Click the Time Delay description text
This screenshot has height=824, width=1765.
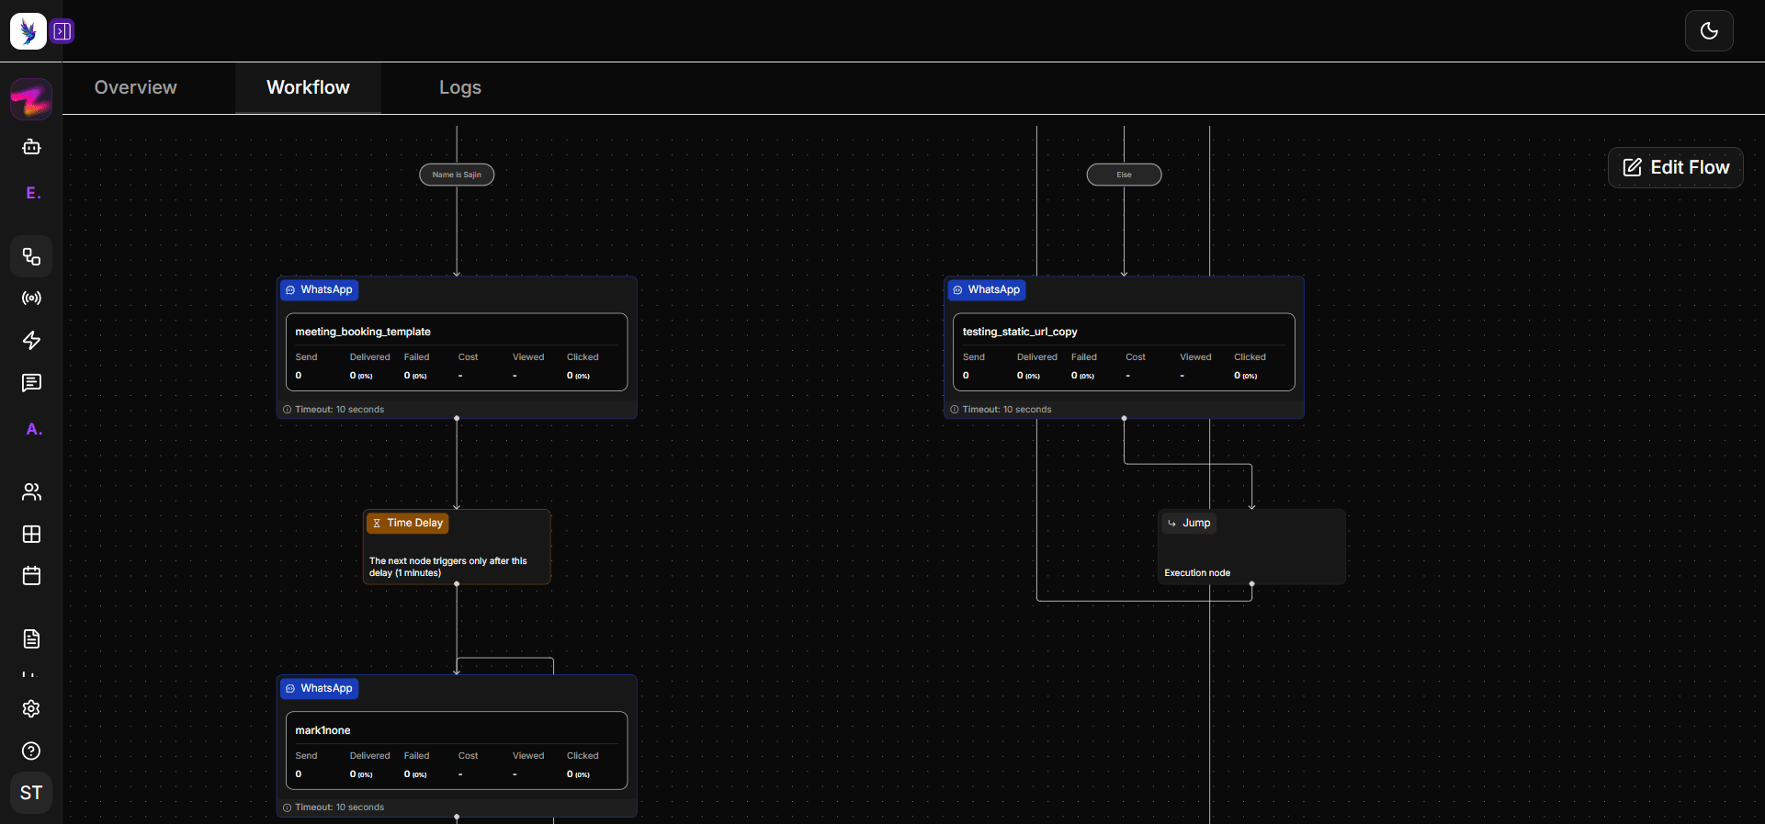click(x=448, y=567)
